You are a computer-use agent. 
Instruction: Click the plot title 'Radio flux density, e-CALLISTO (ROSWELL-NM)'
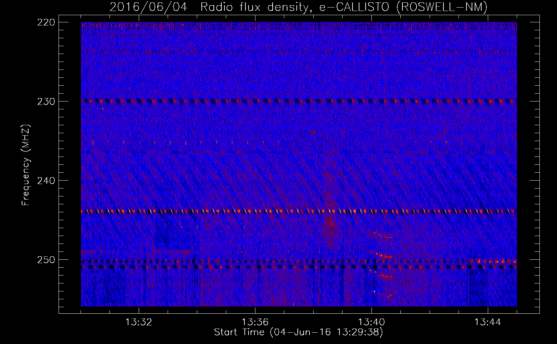point(344,7)
